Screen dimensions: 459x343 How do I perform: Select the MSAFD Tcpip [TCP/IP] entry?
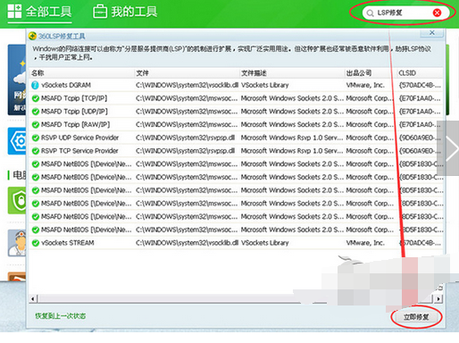pos(74,98)
